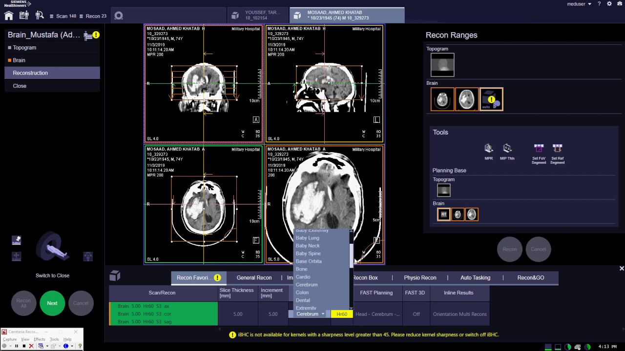
Task: Switch to the Recon&GO tab
Action: point(531,278)
